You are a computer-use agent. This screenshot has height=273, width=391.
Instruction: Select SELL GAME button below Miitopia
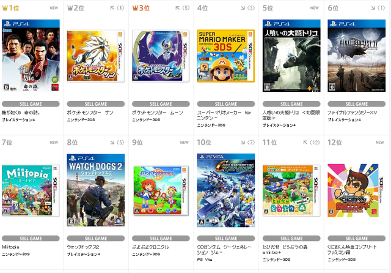click(x=31, y=238)
